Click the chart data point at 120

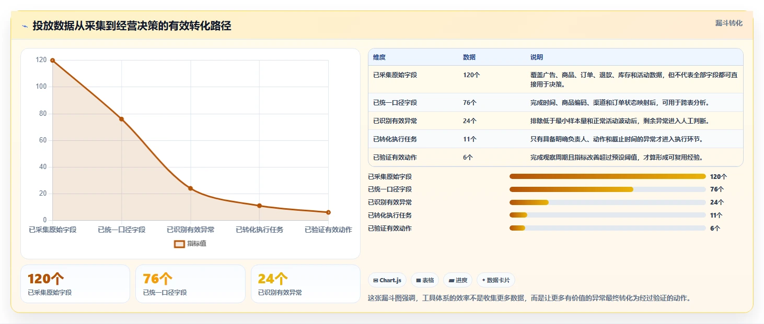pyautogui.click(x=52, y=61)
